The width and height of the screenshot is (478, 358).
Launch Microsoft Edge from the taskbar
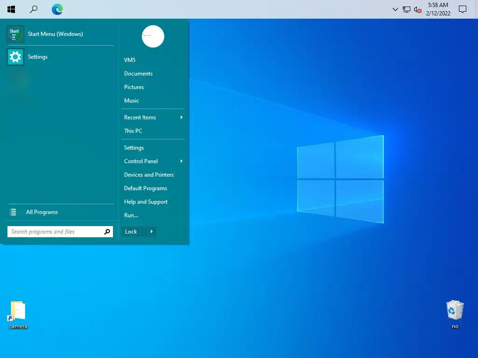57,9
